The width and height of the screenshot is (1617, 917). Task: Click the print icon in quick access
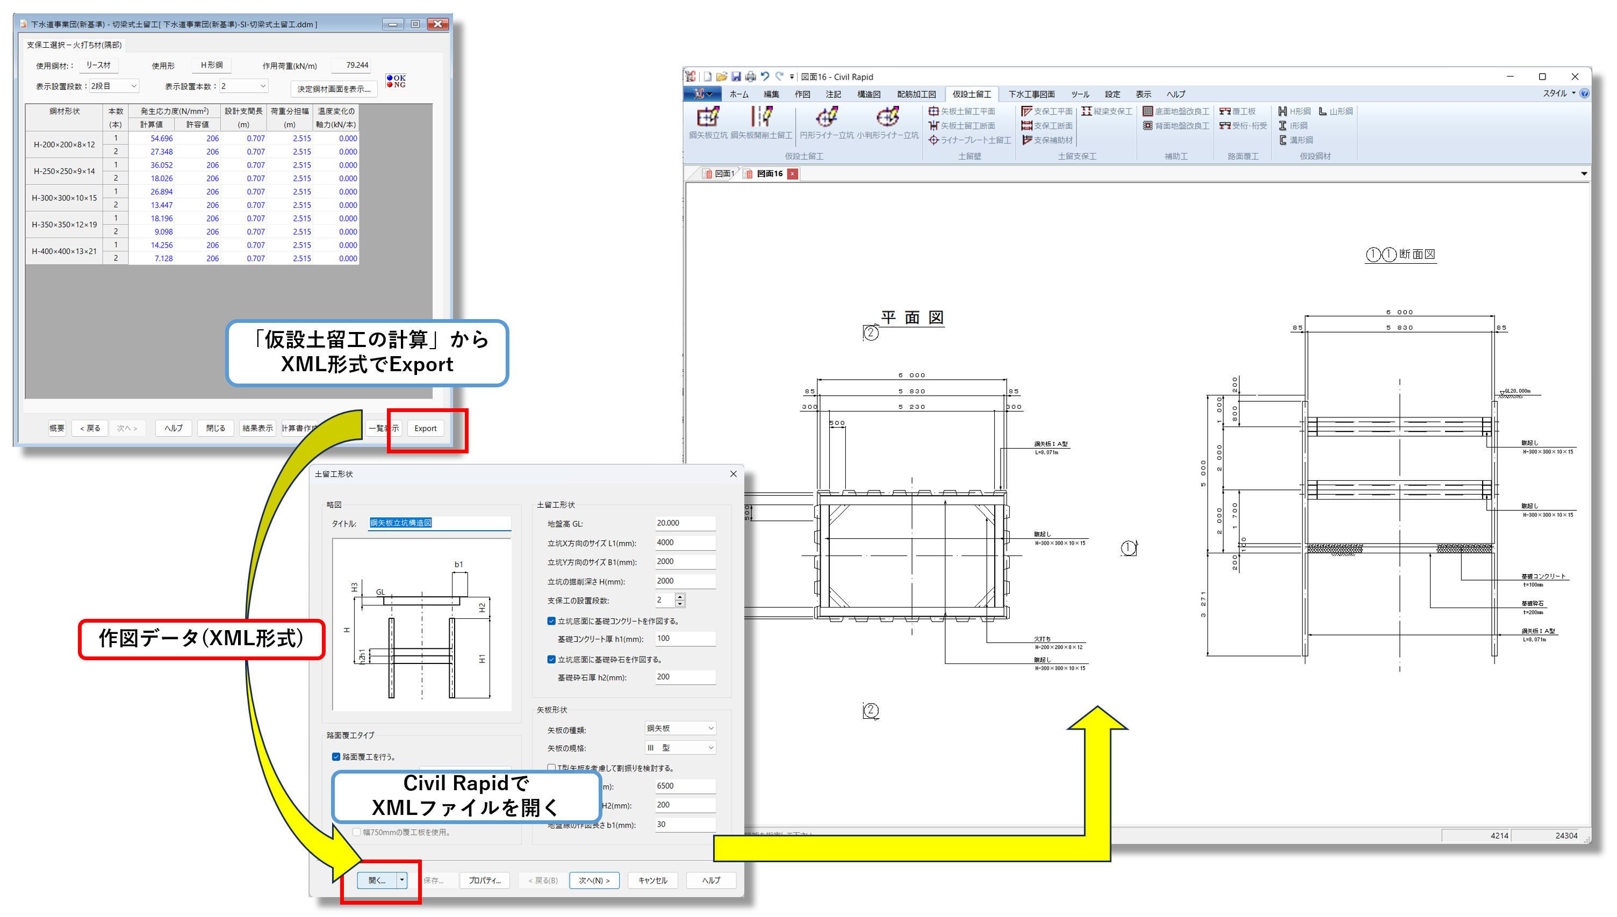pyautogui.click(x=750, y=77)
